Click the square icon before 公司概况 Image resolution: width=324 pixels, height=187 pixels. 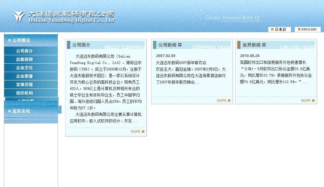coord(9,40)
